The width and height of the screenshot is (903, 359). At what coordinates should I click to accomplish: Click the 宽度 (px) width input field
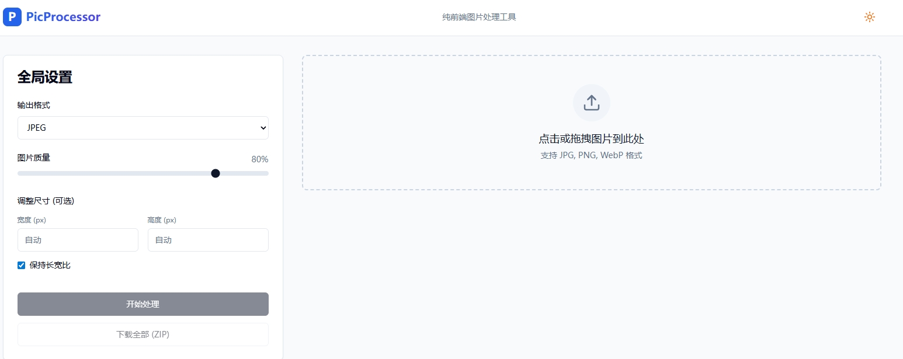click(78, 240)
